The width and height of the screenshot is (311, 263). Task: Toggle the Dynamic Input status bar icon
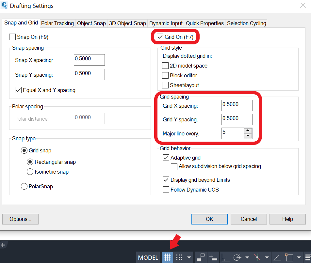coord(213,257)
